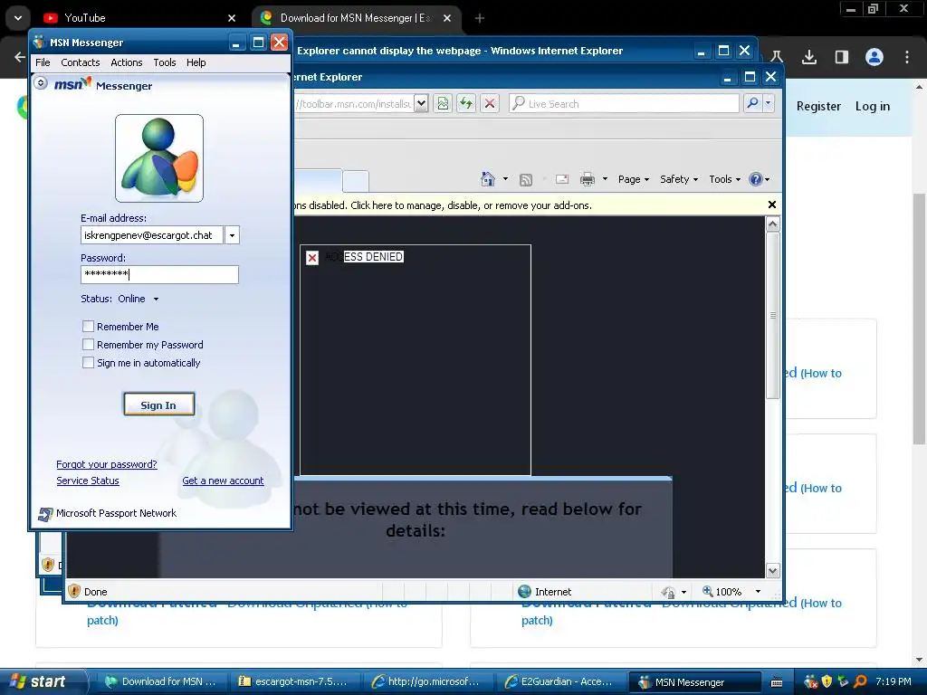Viewport: 927px width, 695px height.
Task: Open the Actions menu in MSN Messenger
Action: click(x=127, y=62)
